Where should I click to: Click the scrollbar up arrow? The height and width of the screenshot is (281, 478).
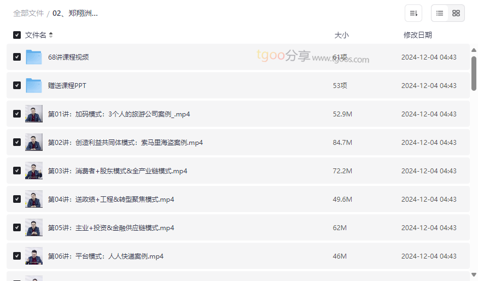coord(474,50)
